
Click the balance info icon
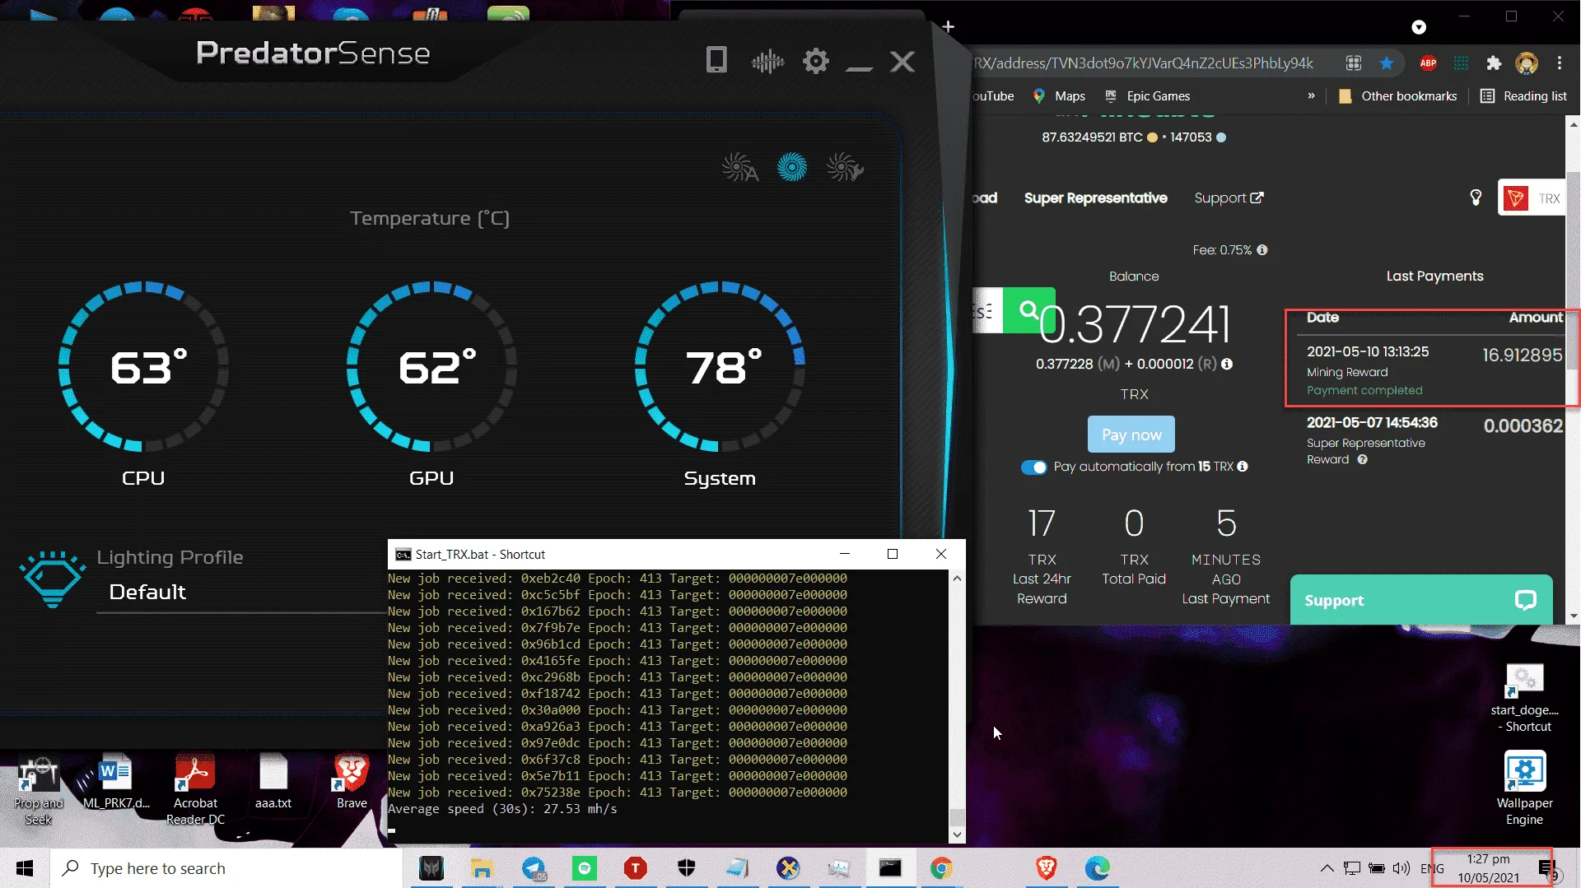pos(1227,364)
